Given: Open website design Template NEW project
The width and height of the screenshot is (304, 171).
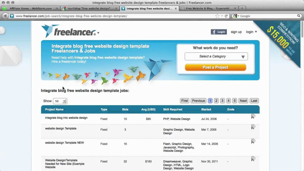Looking at the screenshot, I should tap(64, 143).
